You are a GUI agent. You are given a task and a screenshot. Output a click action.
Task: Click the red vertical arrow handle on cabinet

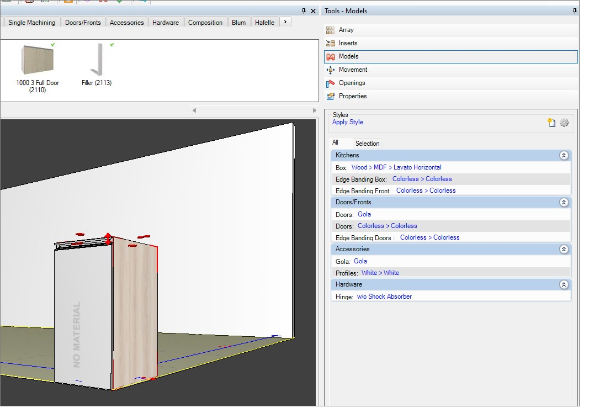[x=108, y=239]
